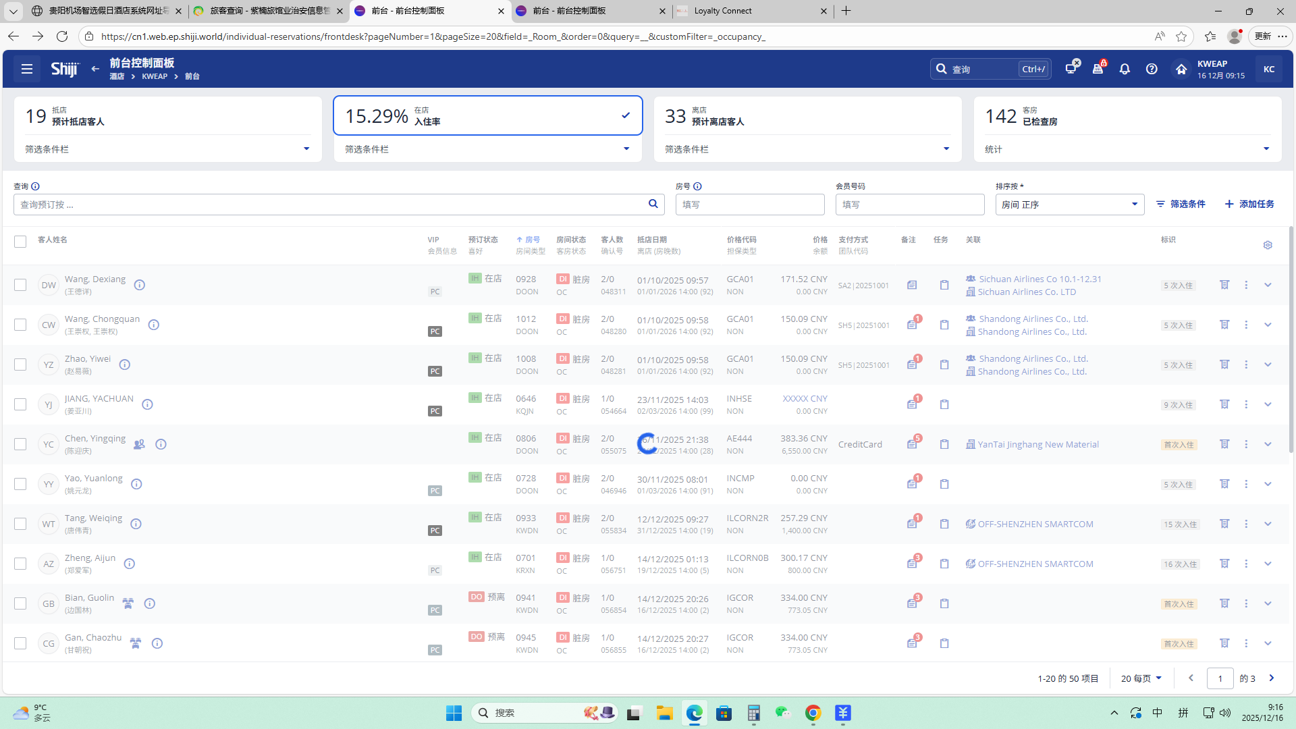Click the 房号 room number input field

tap(749, 205)
